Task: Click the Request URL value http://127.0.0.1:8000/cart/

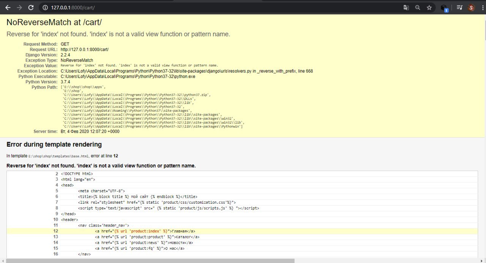Action: tap(85, 49)
